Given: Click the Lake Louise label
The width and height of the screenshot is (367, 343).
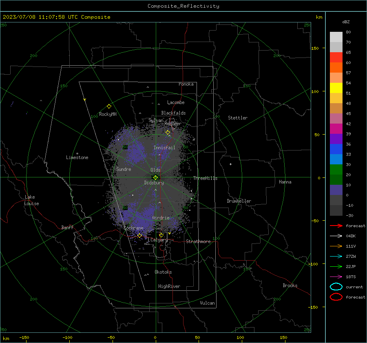Looking at the screenshot, I should coord(31,200).
